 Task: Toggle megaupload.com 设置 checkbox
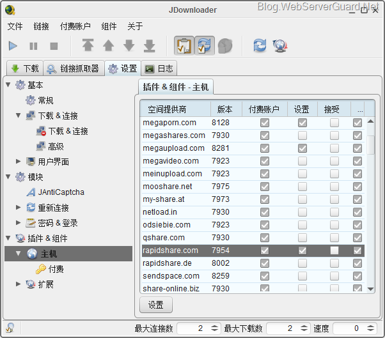302,148
